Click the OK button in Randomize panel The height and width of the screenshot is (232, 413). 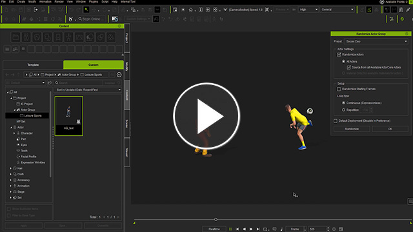click(x=390, y=129)
